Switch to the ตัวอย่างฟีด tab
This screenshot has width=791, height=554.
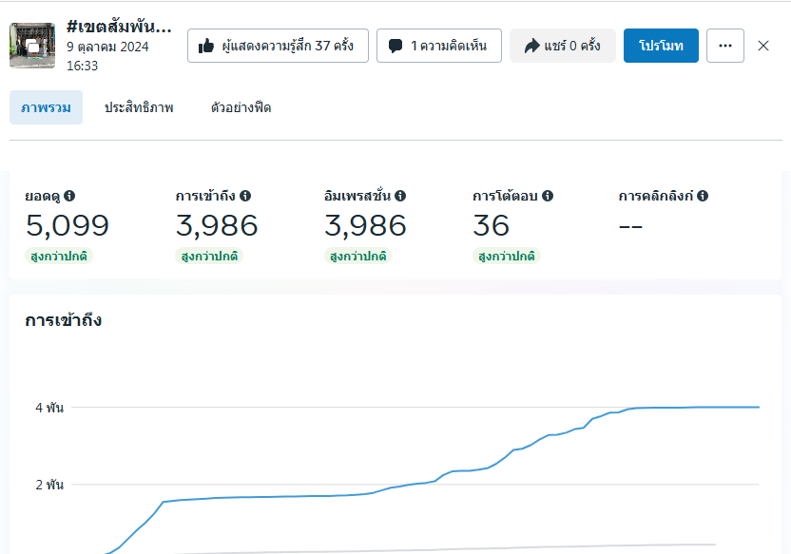pos(241,107)
